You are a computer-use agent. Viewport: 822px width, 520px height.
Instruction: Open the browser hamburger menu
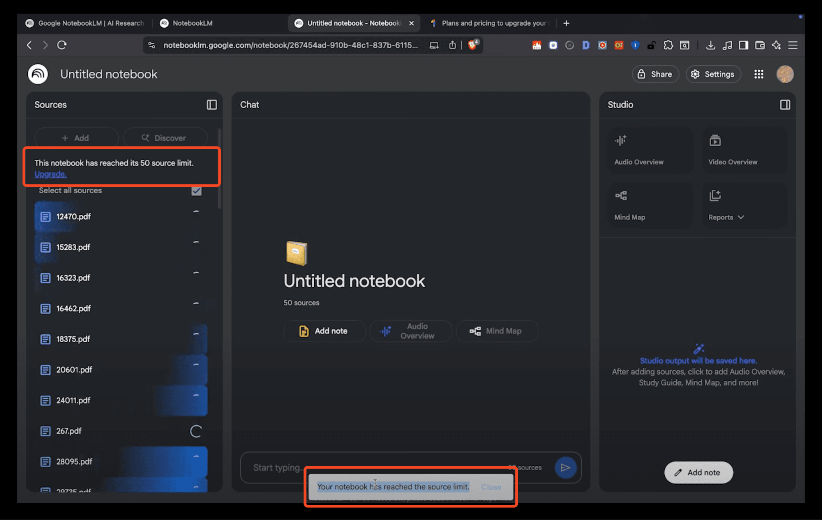pyautogui.click(x=793, y=45)
